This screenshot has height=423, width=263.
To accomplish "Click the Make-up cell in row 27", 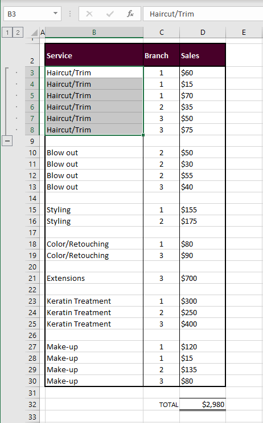I will click(94, 347).
